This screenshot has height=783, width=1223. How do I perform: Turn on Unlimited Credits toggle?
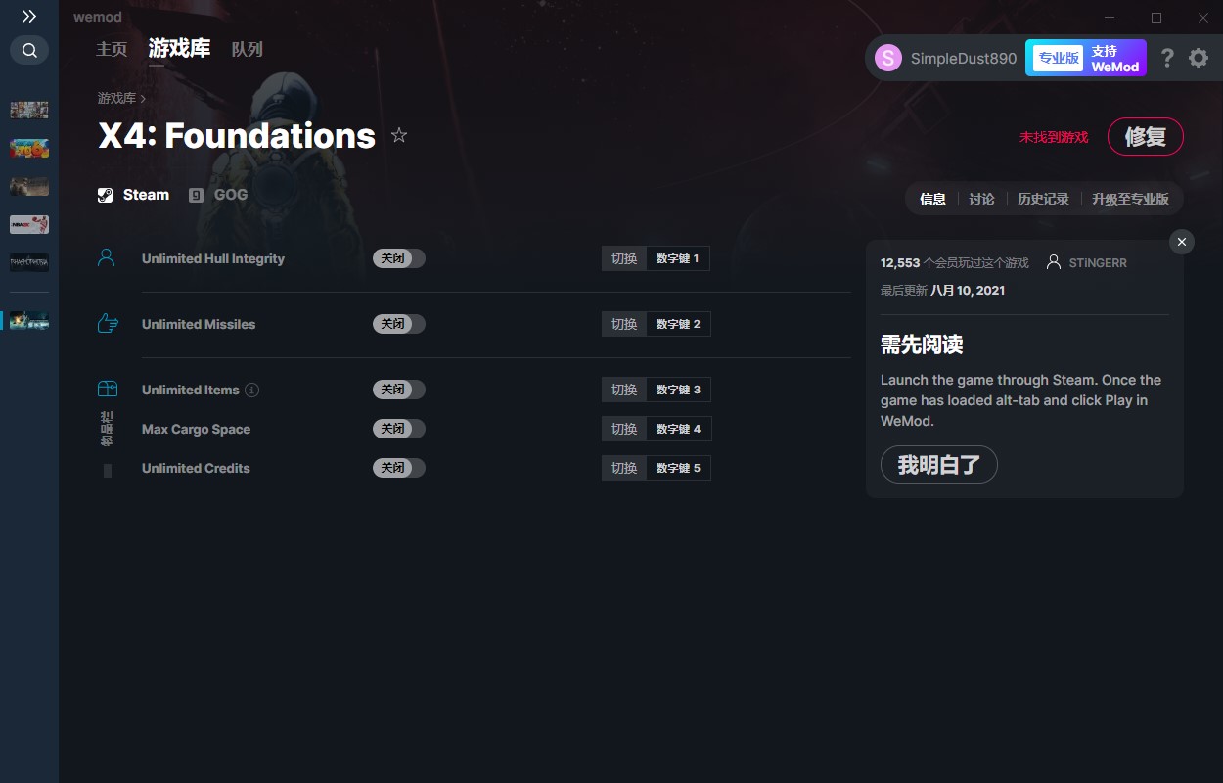(x=399, y=468)
